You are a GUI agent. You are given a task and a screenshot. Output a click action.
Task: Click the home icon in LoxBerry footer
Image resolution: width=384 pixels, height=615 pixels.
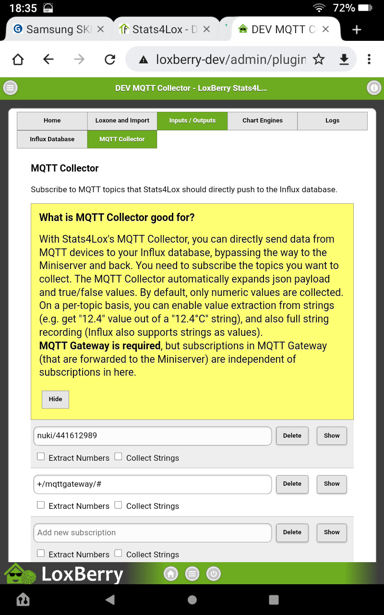[x=171, y=574]
